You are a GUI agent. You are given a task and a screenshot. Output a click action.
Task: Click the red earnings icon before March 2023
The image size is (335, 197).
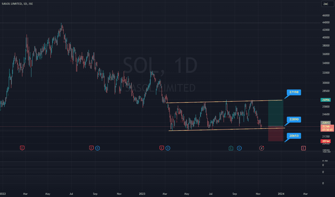162,148
